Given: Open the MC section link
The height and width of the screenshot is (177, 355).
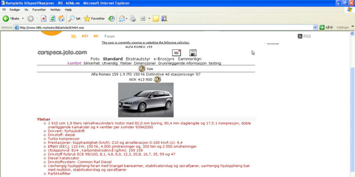Looking at the screenshot, I should (x=96, y=36).
